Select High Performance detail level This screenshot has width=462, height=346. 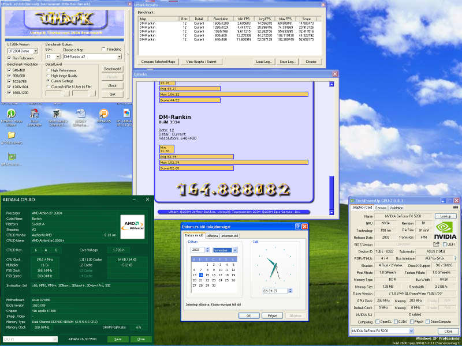point(48,70)
